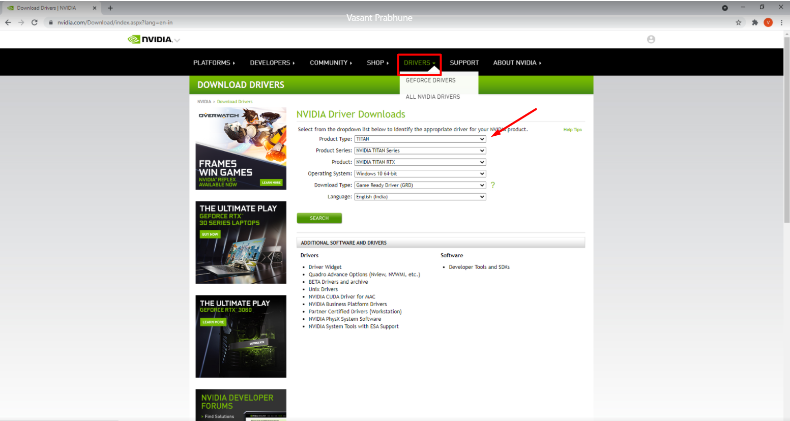Open the Product dropdown showing TITAN RTX

[420, 162]
